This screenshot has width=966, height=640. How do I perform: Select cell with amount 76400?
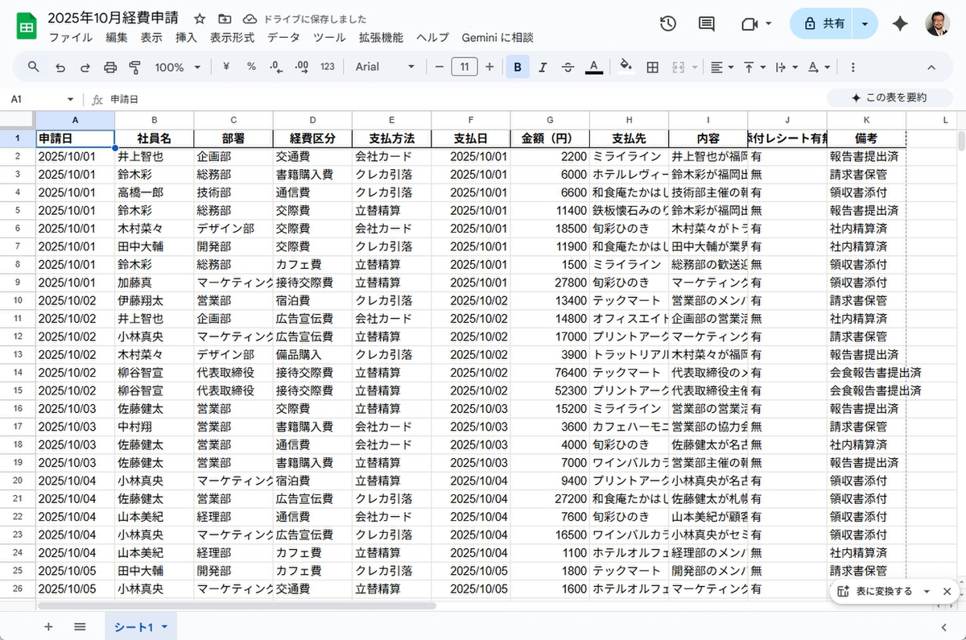[550, 373]
